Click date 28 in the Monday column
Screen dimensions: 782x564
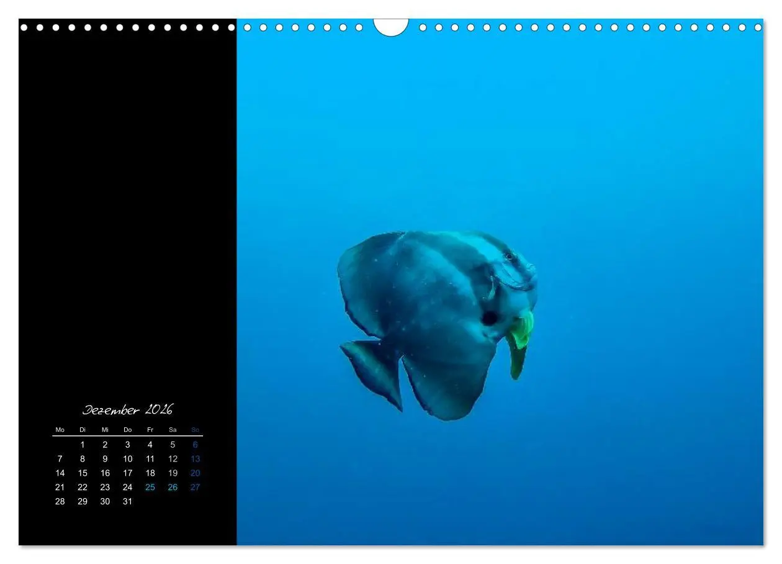click(60, 501)
